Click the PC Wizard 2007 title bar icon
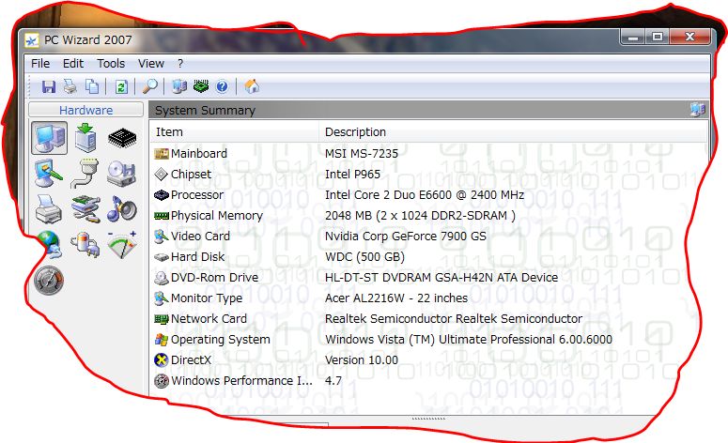Image resolution: width=728 pixels, height=443 pixels. [32, 40]
